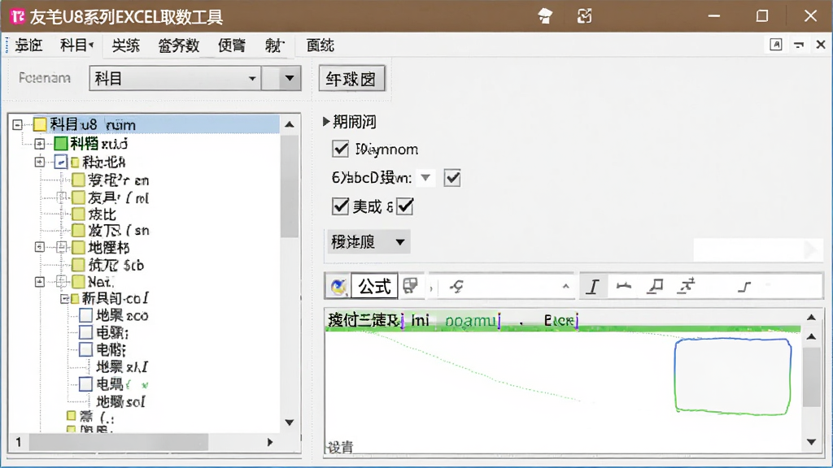Click the green folder icon of 科稽 node
833x468 pixels.
coord(60,143)
